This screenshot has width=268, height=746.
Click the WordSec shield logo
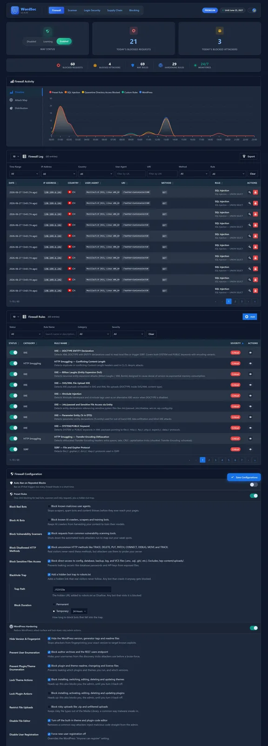click(x=14, y=10)
